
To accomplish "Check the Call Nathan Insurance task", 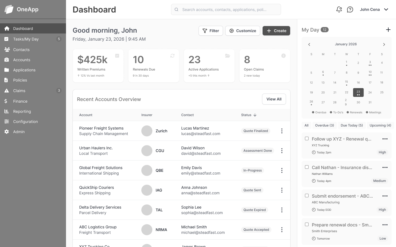I will click(307, 167).
